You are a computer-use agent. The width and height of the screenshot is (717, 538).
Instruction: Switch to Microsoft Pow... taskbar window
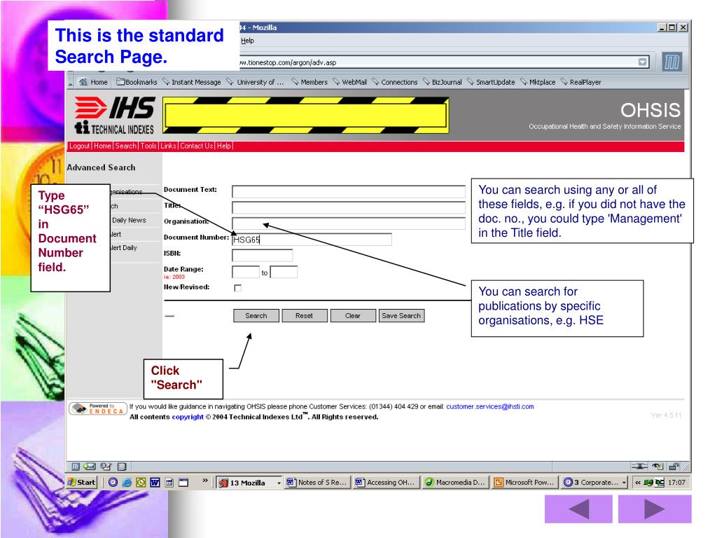[525, 482]
